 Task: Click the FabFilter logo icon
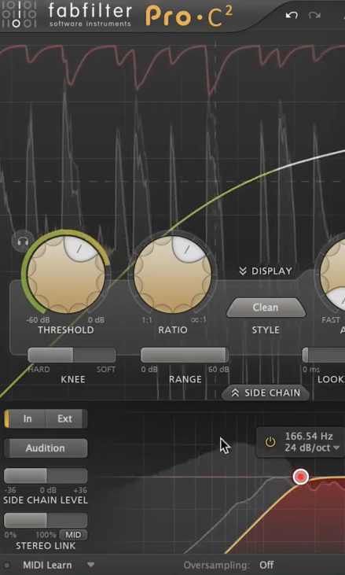click(x=19, y=15)
